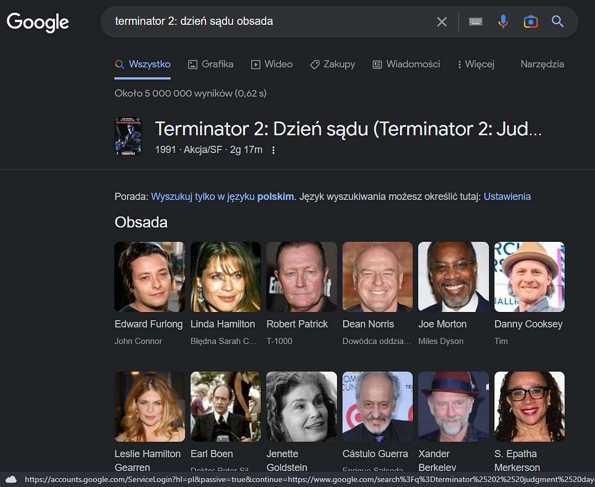This screenshot has width=595, height=487.
Task: Open Dean Norris photo
Action: [x=377, y=277]
